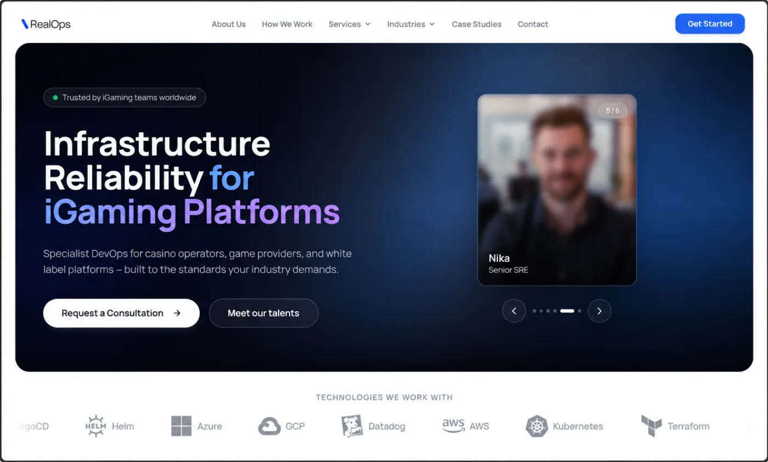This screenshot has width=768, height=462.
Task: Click the Kubernetes helm-wheel logo icon
Action: pyautogui.click(x=537, y=426)
